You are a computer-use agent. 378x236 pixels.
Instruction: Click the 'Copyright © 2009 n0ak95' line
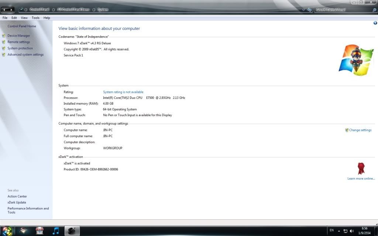coord(96,49)
